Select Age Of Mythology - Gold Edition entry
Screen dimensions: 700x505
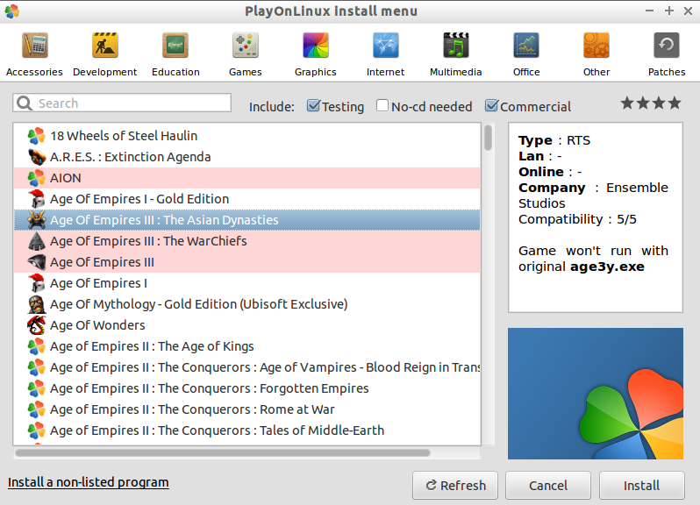click(246, 304)
